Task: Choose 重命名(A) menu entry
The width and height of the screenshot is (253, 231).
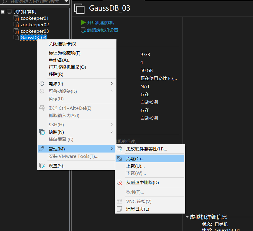Action: [76, 60]
